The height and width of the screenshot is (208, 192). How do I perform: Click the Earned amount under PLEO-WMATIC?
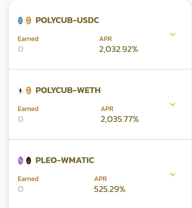(x=20, y=189)
